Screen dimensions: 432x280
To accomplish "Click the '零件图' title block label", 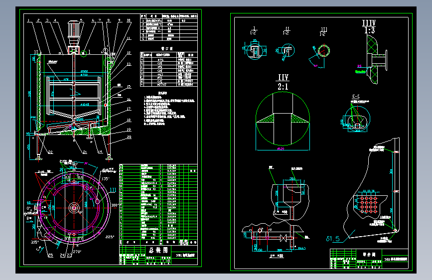I will pyautogui.click(x=369, y=255).
